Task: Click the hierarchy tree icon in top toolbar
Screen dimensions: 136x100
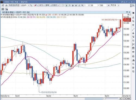Action: [6, 5]
